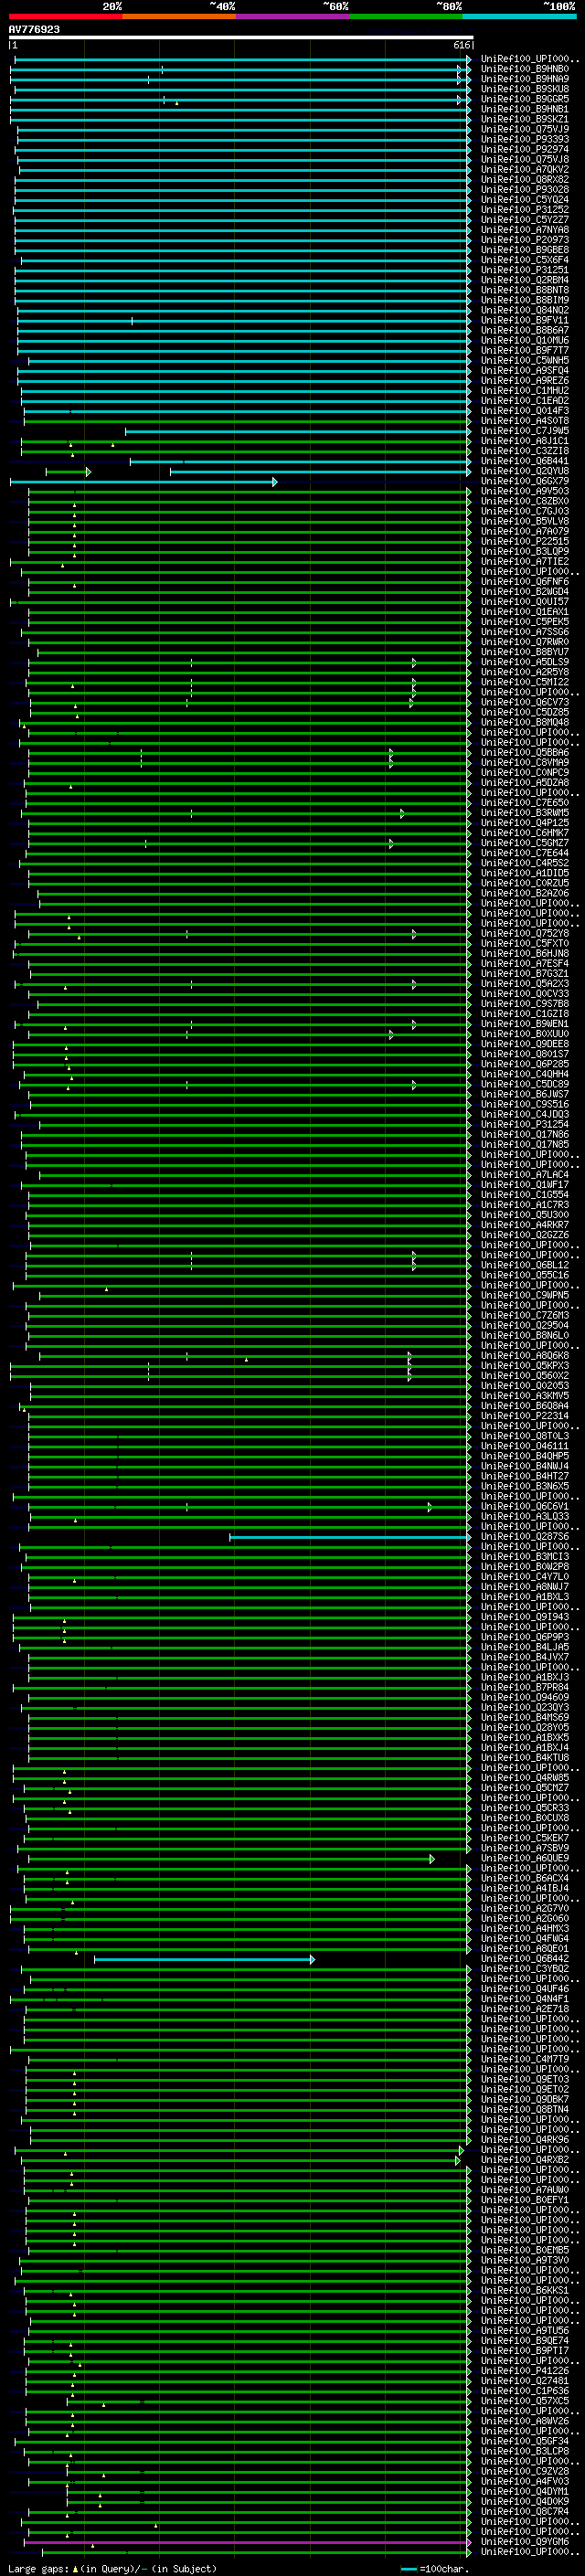Select the query name AV776923
Image resolution: width=585 pixels, height=2576 pixels.
[34, 30]
